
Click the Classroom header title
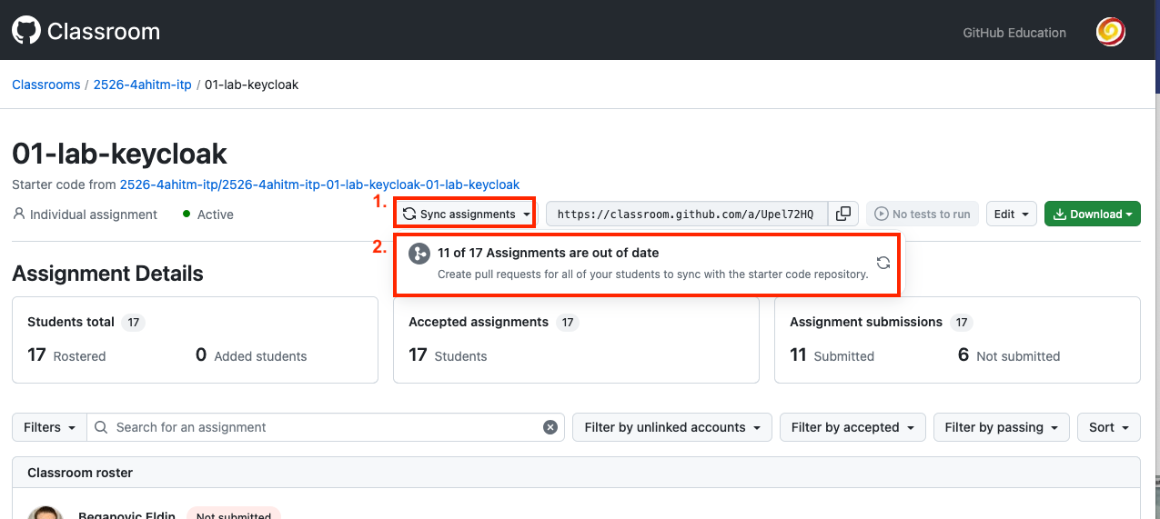tap(104, 32)
